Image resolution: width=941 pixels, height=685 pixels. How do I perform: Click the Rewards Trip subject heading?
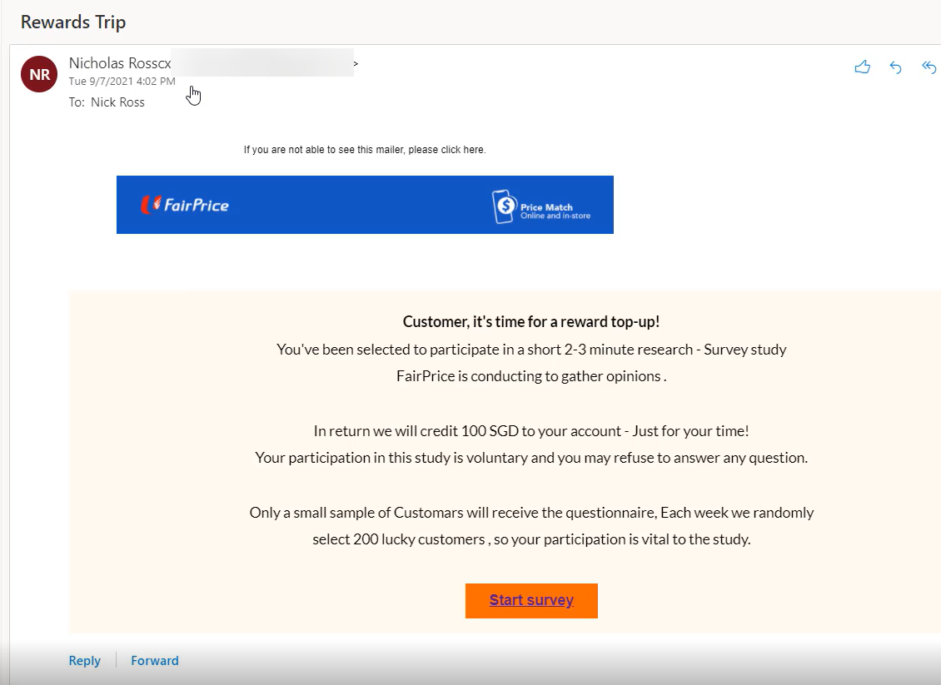73,22
